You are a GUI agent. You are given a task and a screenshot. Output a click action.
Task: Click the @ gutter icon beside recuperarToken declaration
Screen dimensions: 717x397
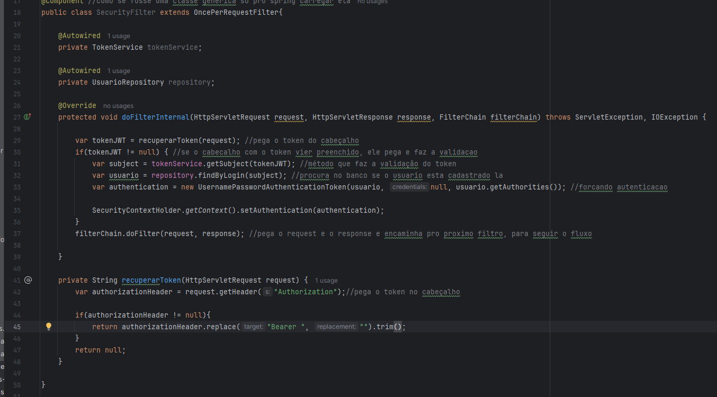[28, 280]
